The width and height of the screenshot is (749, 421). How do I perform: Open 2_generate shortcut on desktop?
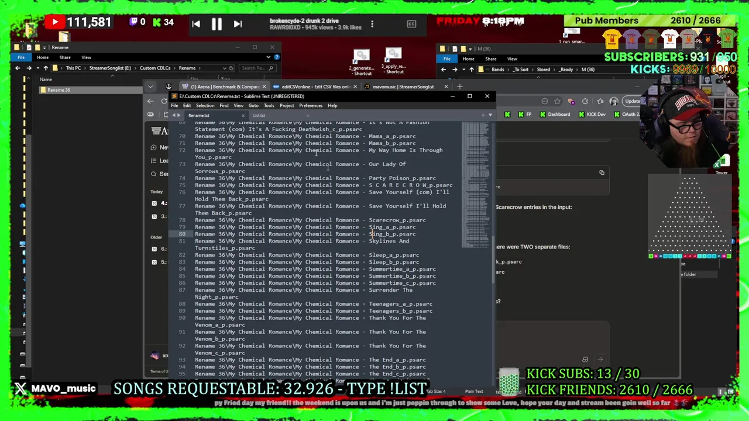pyautogui.click(x=361, y=63)
